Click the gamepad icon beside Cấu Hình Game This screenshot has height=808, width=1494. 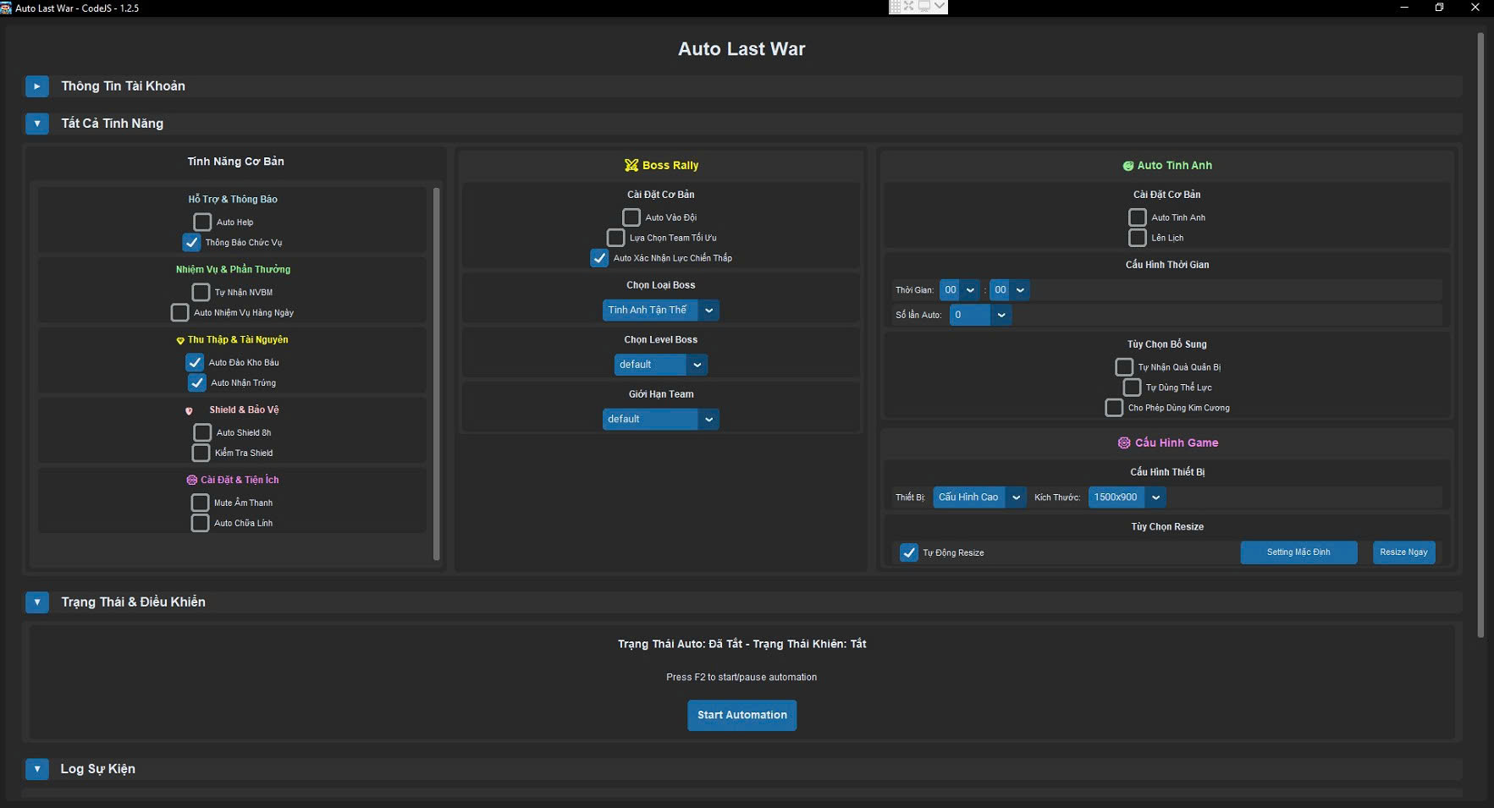pos(1123,442)
